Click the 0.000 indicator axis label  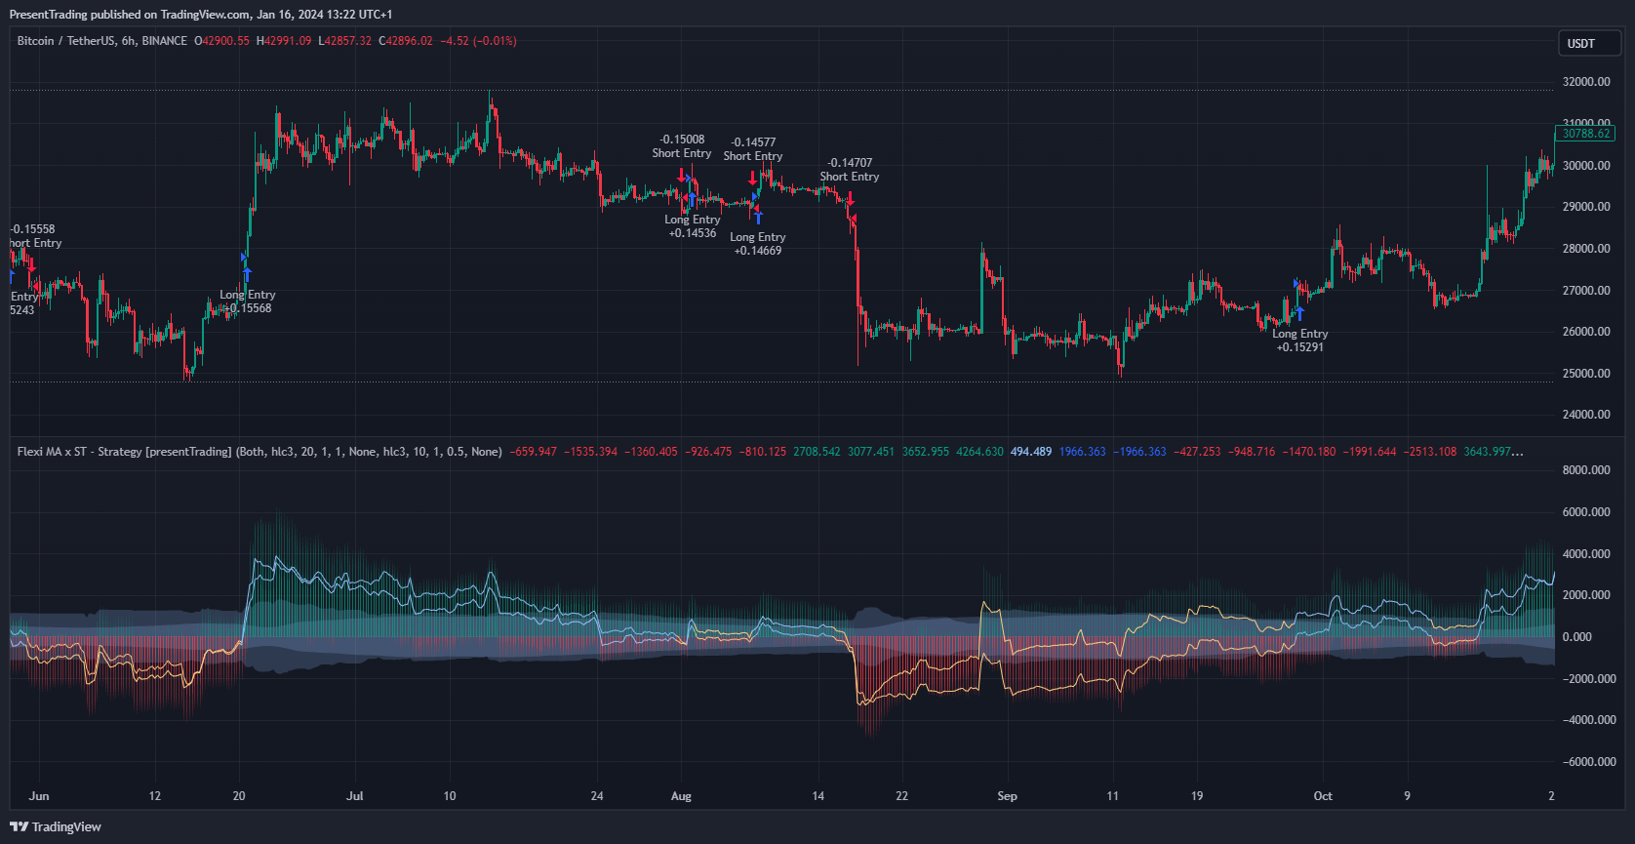[x=1577, y=637]
